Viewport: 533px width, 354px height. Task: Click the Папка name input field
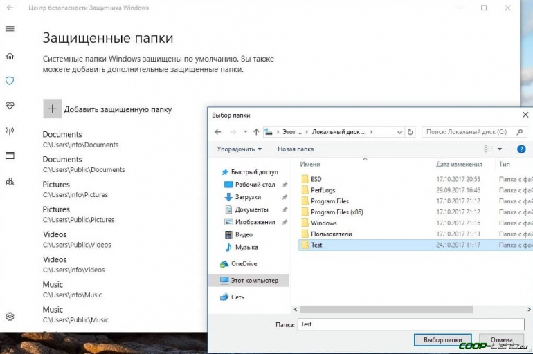coord(410,324)
